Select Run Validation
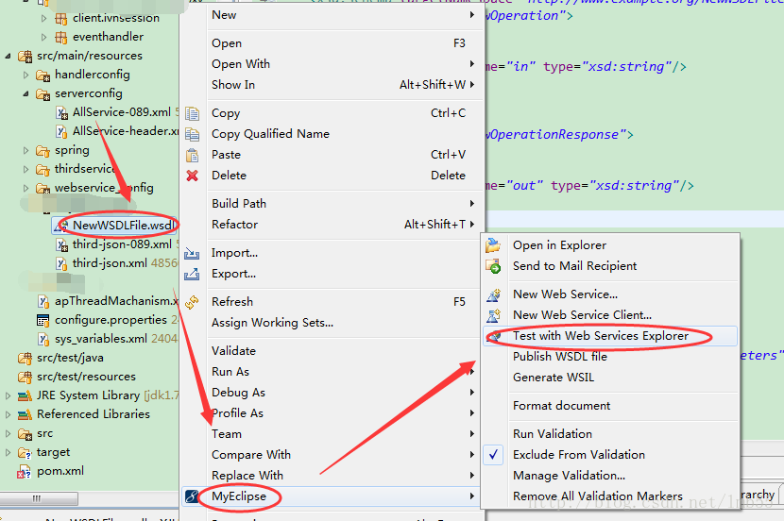 610,434
